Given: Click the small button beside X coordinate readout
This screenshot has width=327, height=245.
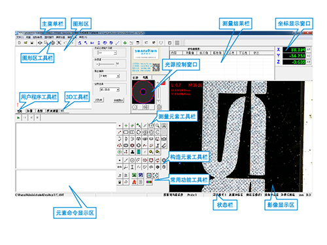Looking at the screenshot, I should coord(309,50).
